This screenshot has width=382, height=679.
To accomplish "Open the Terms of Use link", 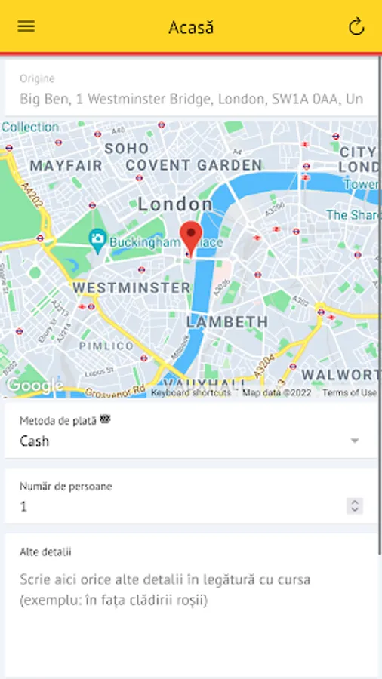I will click(350, 393).
